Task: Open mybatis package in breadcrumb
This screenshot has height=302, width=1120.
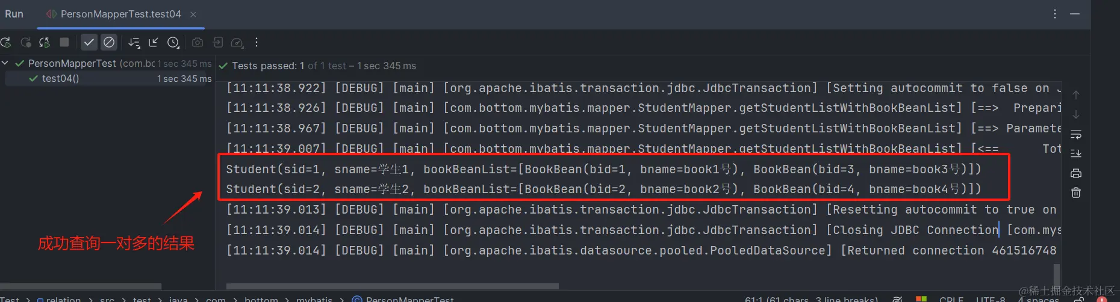Action: click(314, 299)
